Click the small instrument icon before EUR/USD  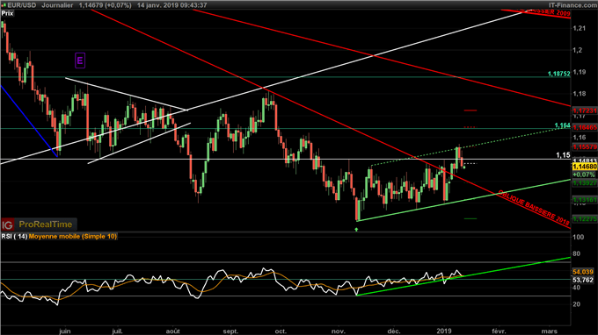(x=4, y=5)
